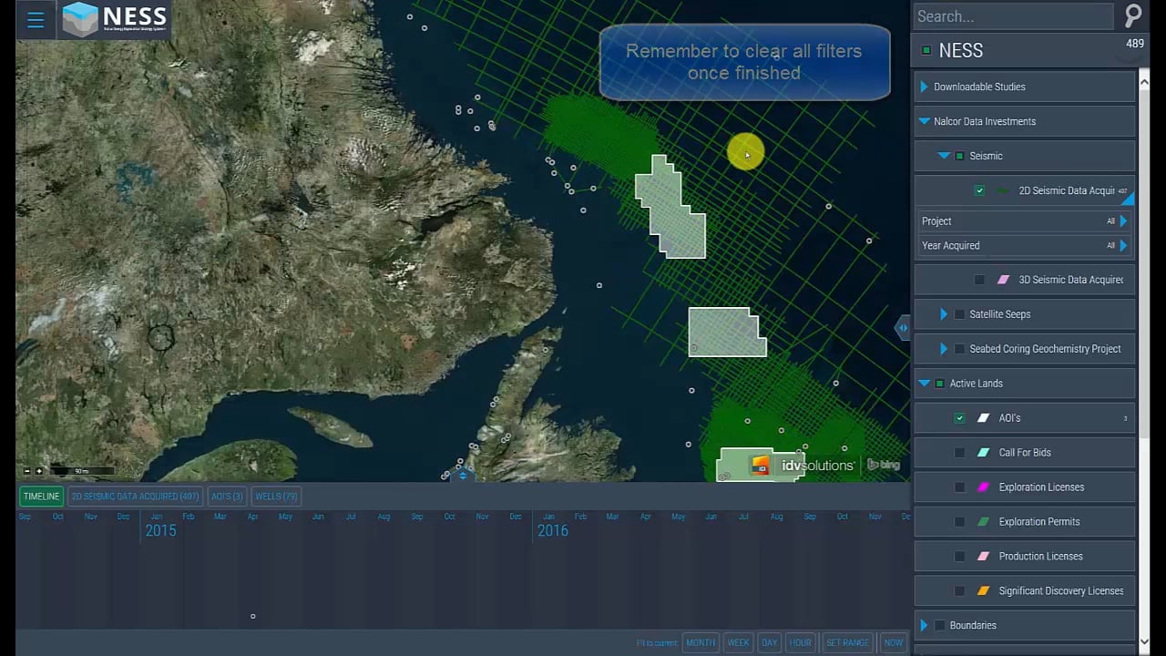Click the 3D Seismic pink legend swatch
The image size is (1166, 656).
[1003, 280]
